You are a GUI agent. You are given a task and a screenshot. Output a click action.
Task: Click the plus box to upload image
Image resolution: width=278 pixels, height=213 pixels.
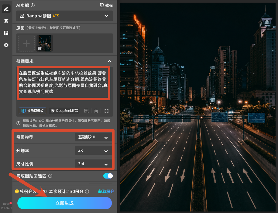pyautogui.click(x=26, y=43)
